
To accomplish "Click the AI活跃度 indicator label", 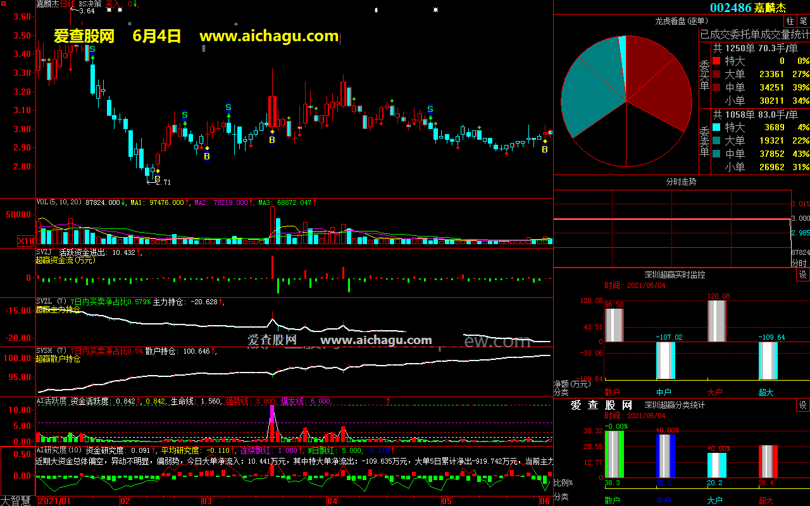I will point(51,401).
